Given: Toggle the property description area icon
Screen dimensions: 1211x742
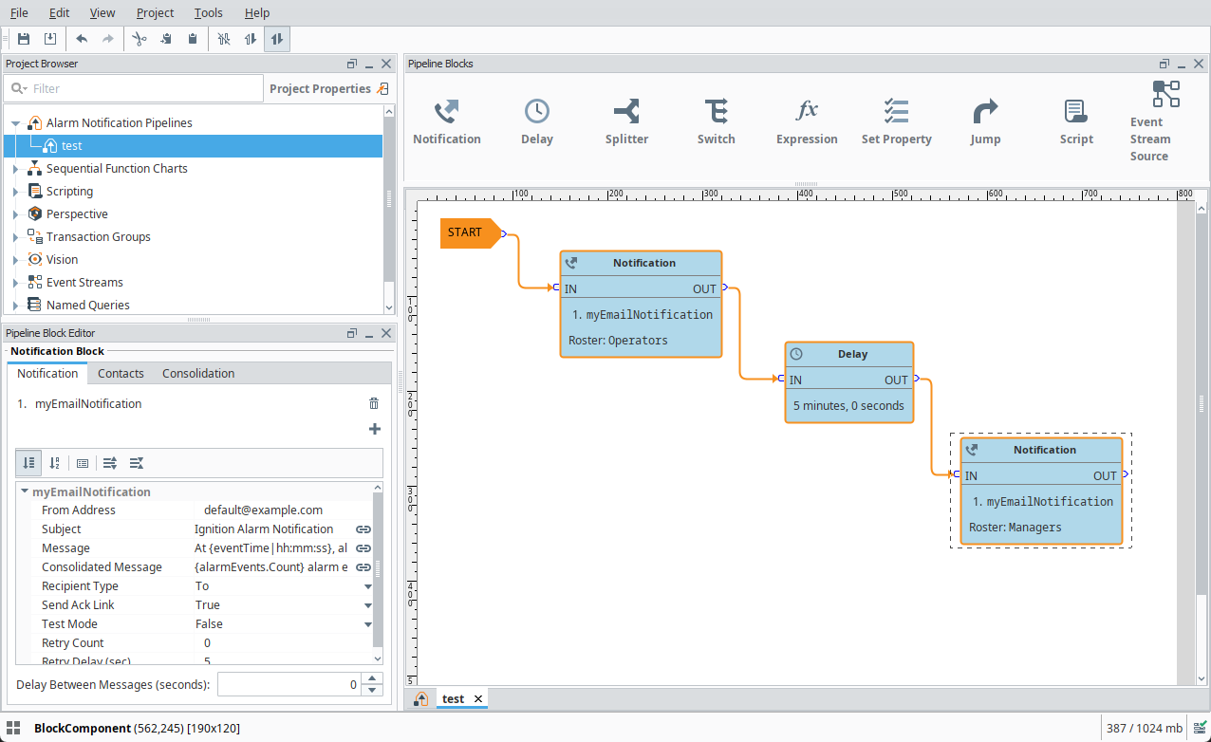Looking at the screenshot, I should coord(83,463).
